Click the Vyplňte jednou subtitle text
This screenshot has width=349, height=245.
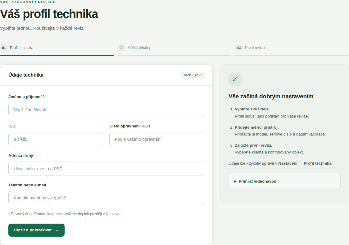coord(43,28)
